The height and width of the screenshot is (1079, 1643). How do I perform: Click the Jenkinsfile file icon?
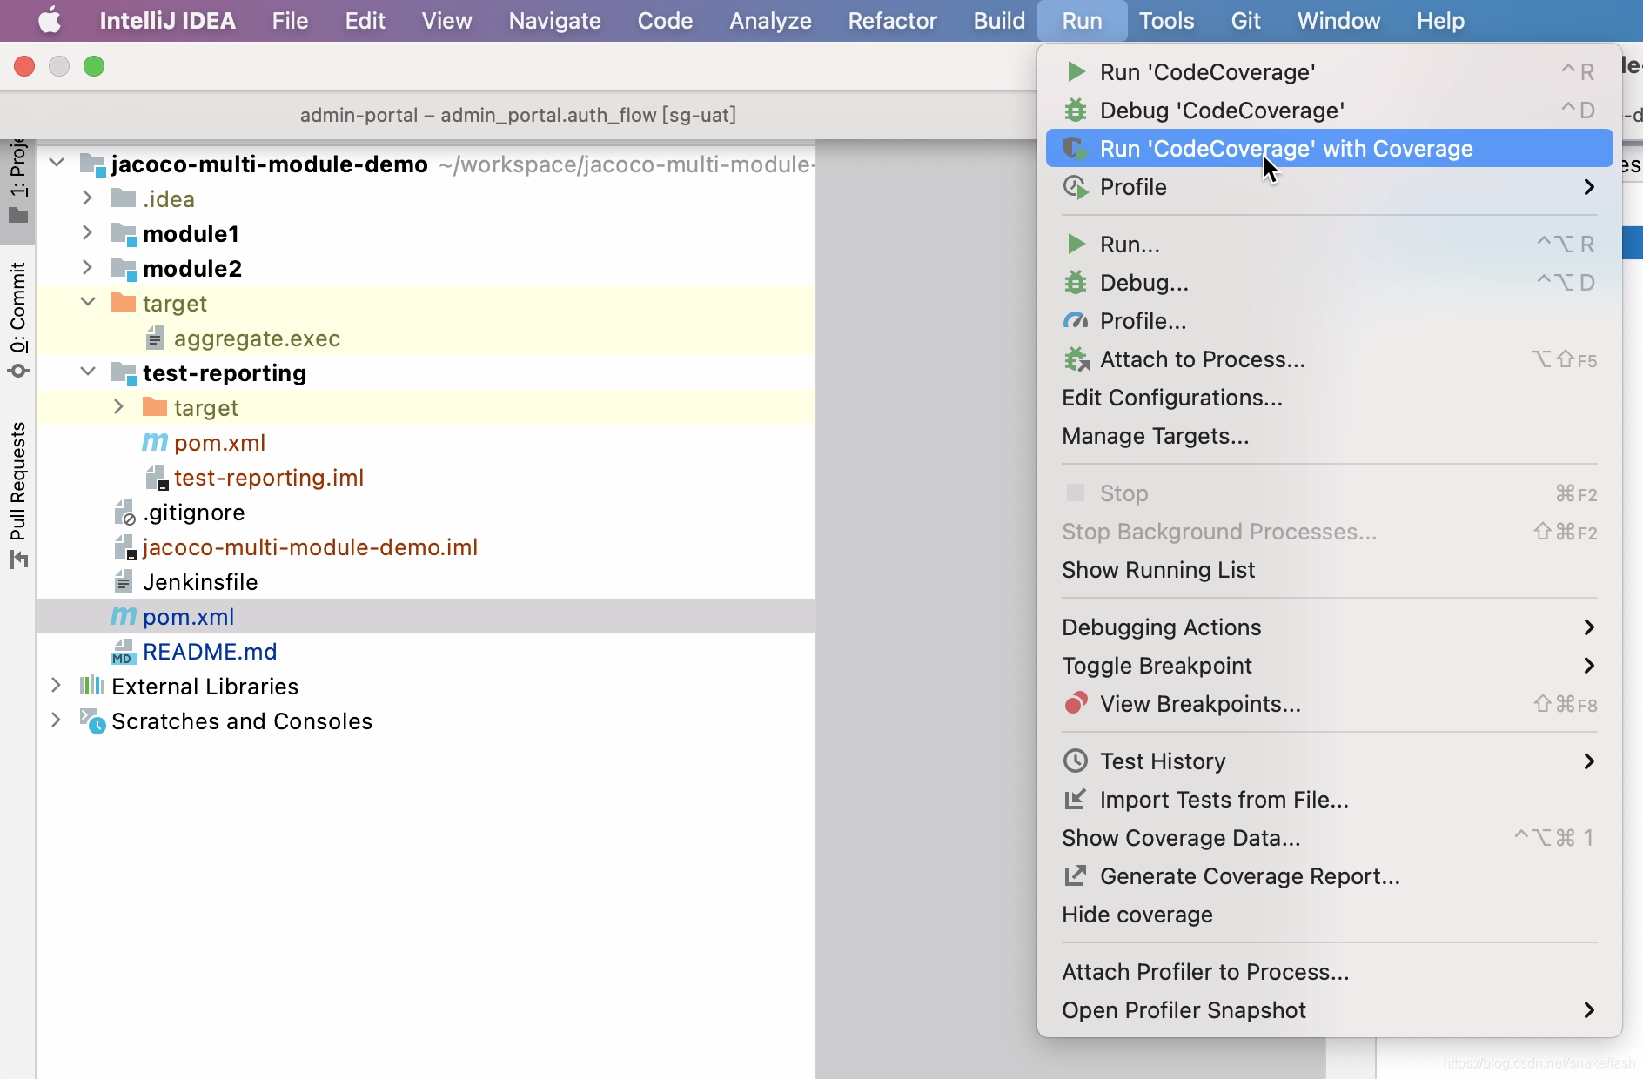point(124,581)
